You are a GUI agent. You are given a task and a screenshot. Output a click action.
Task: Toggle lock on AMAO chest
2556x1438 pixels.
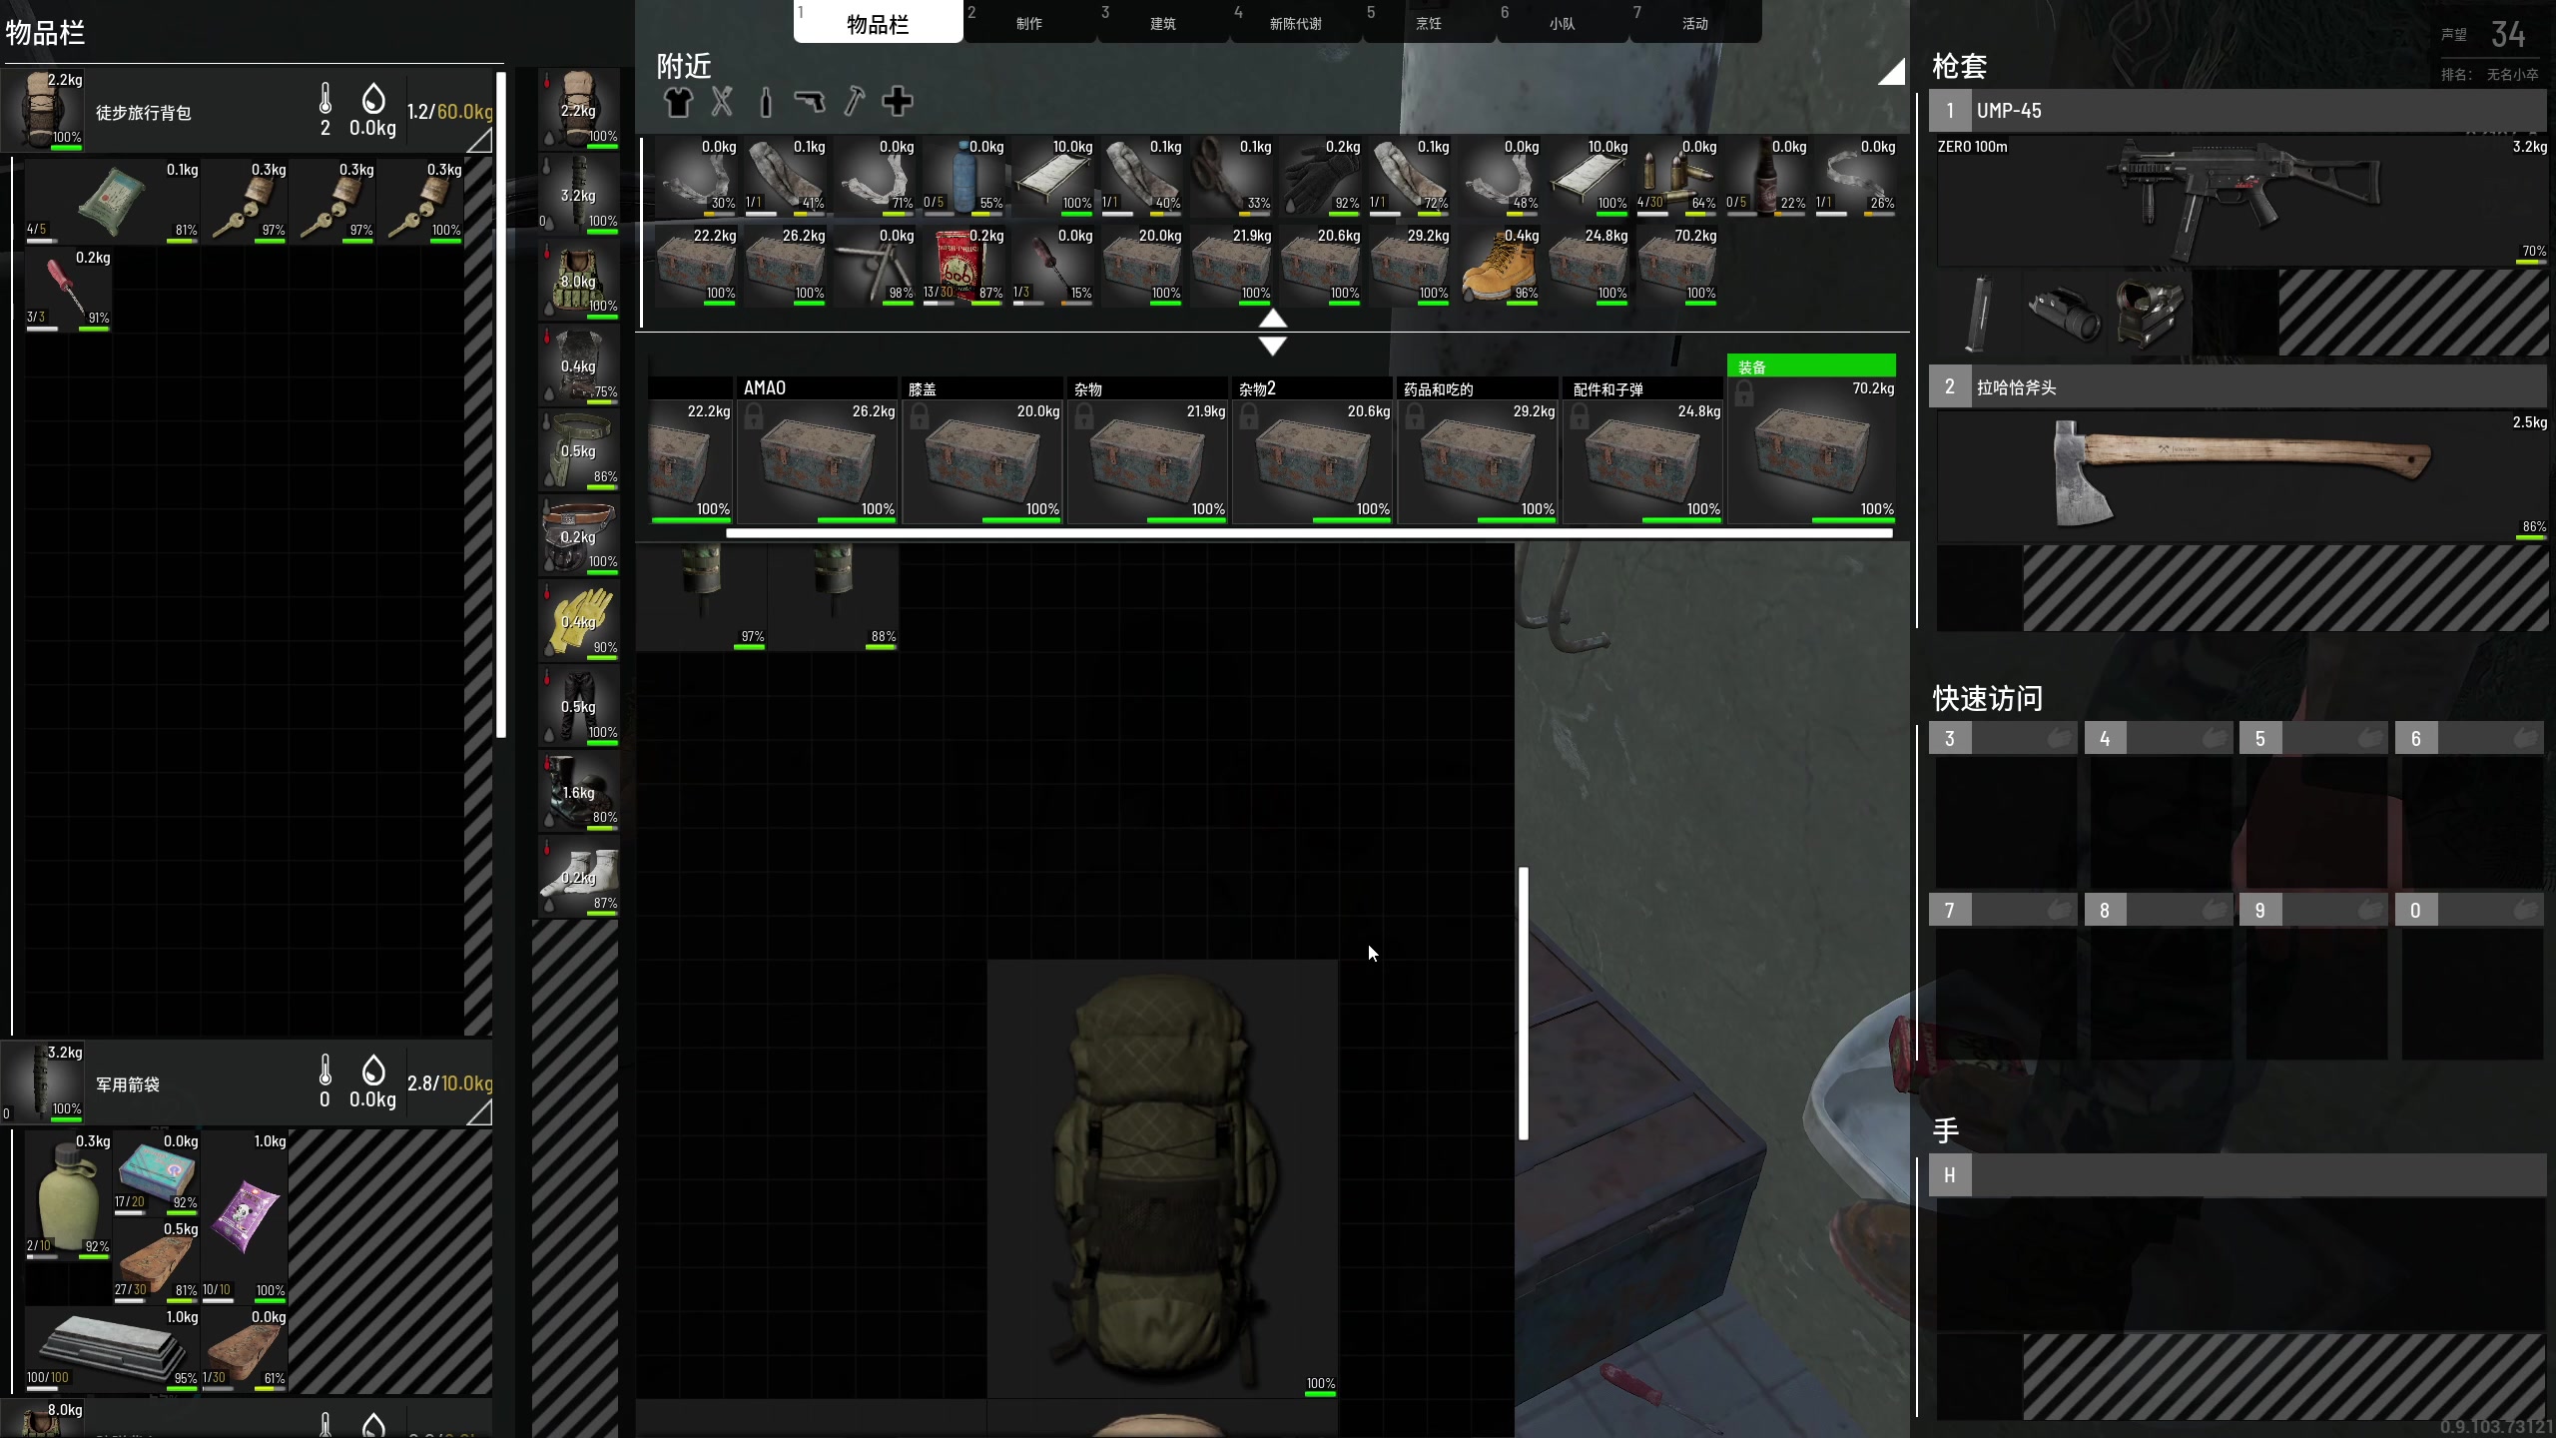click(754, 416)
